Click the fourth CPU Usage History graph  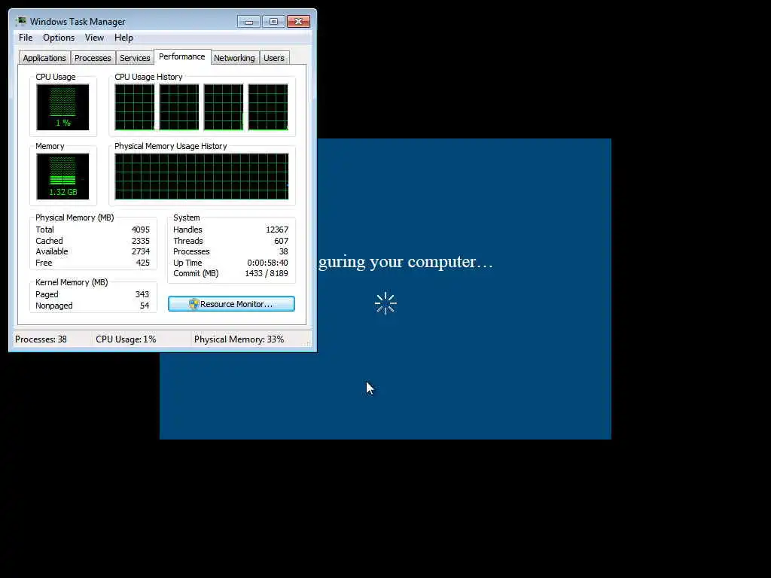click(268, 107)
